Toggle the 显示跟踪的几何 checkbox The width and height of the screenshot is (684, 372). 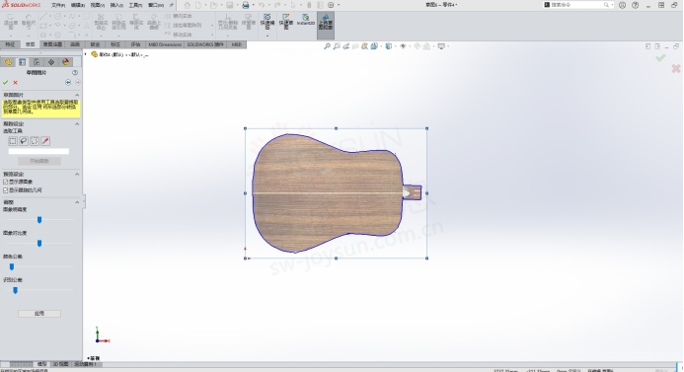6,190
